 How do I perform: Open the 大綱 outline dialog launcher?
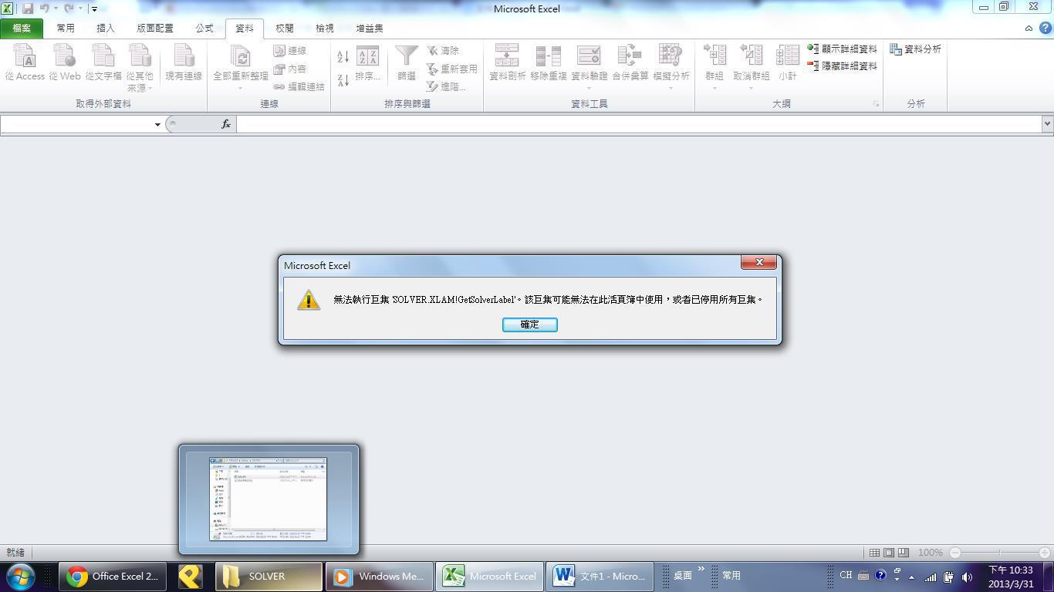(x=876, y=104)
